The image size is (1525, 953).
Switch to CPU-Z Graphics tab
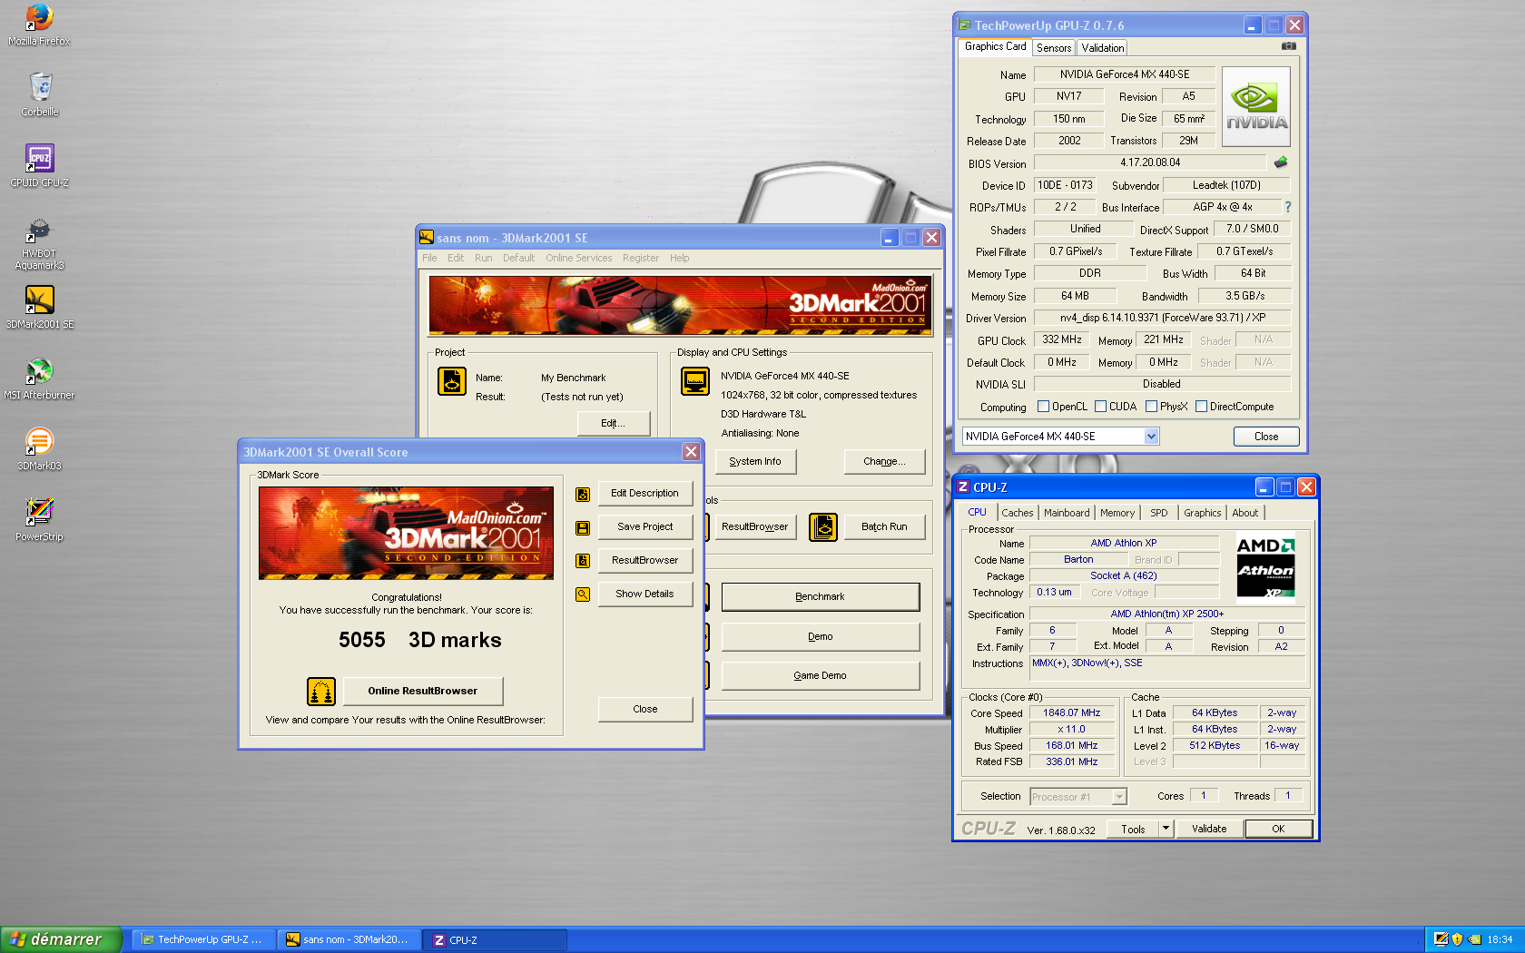tap(1202, 513)
